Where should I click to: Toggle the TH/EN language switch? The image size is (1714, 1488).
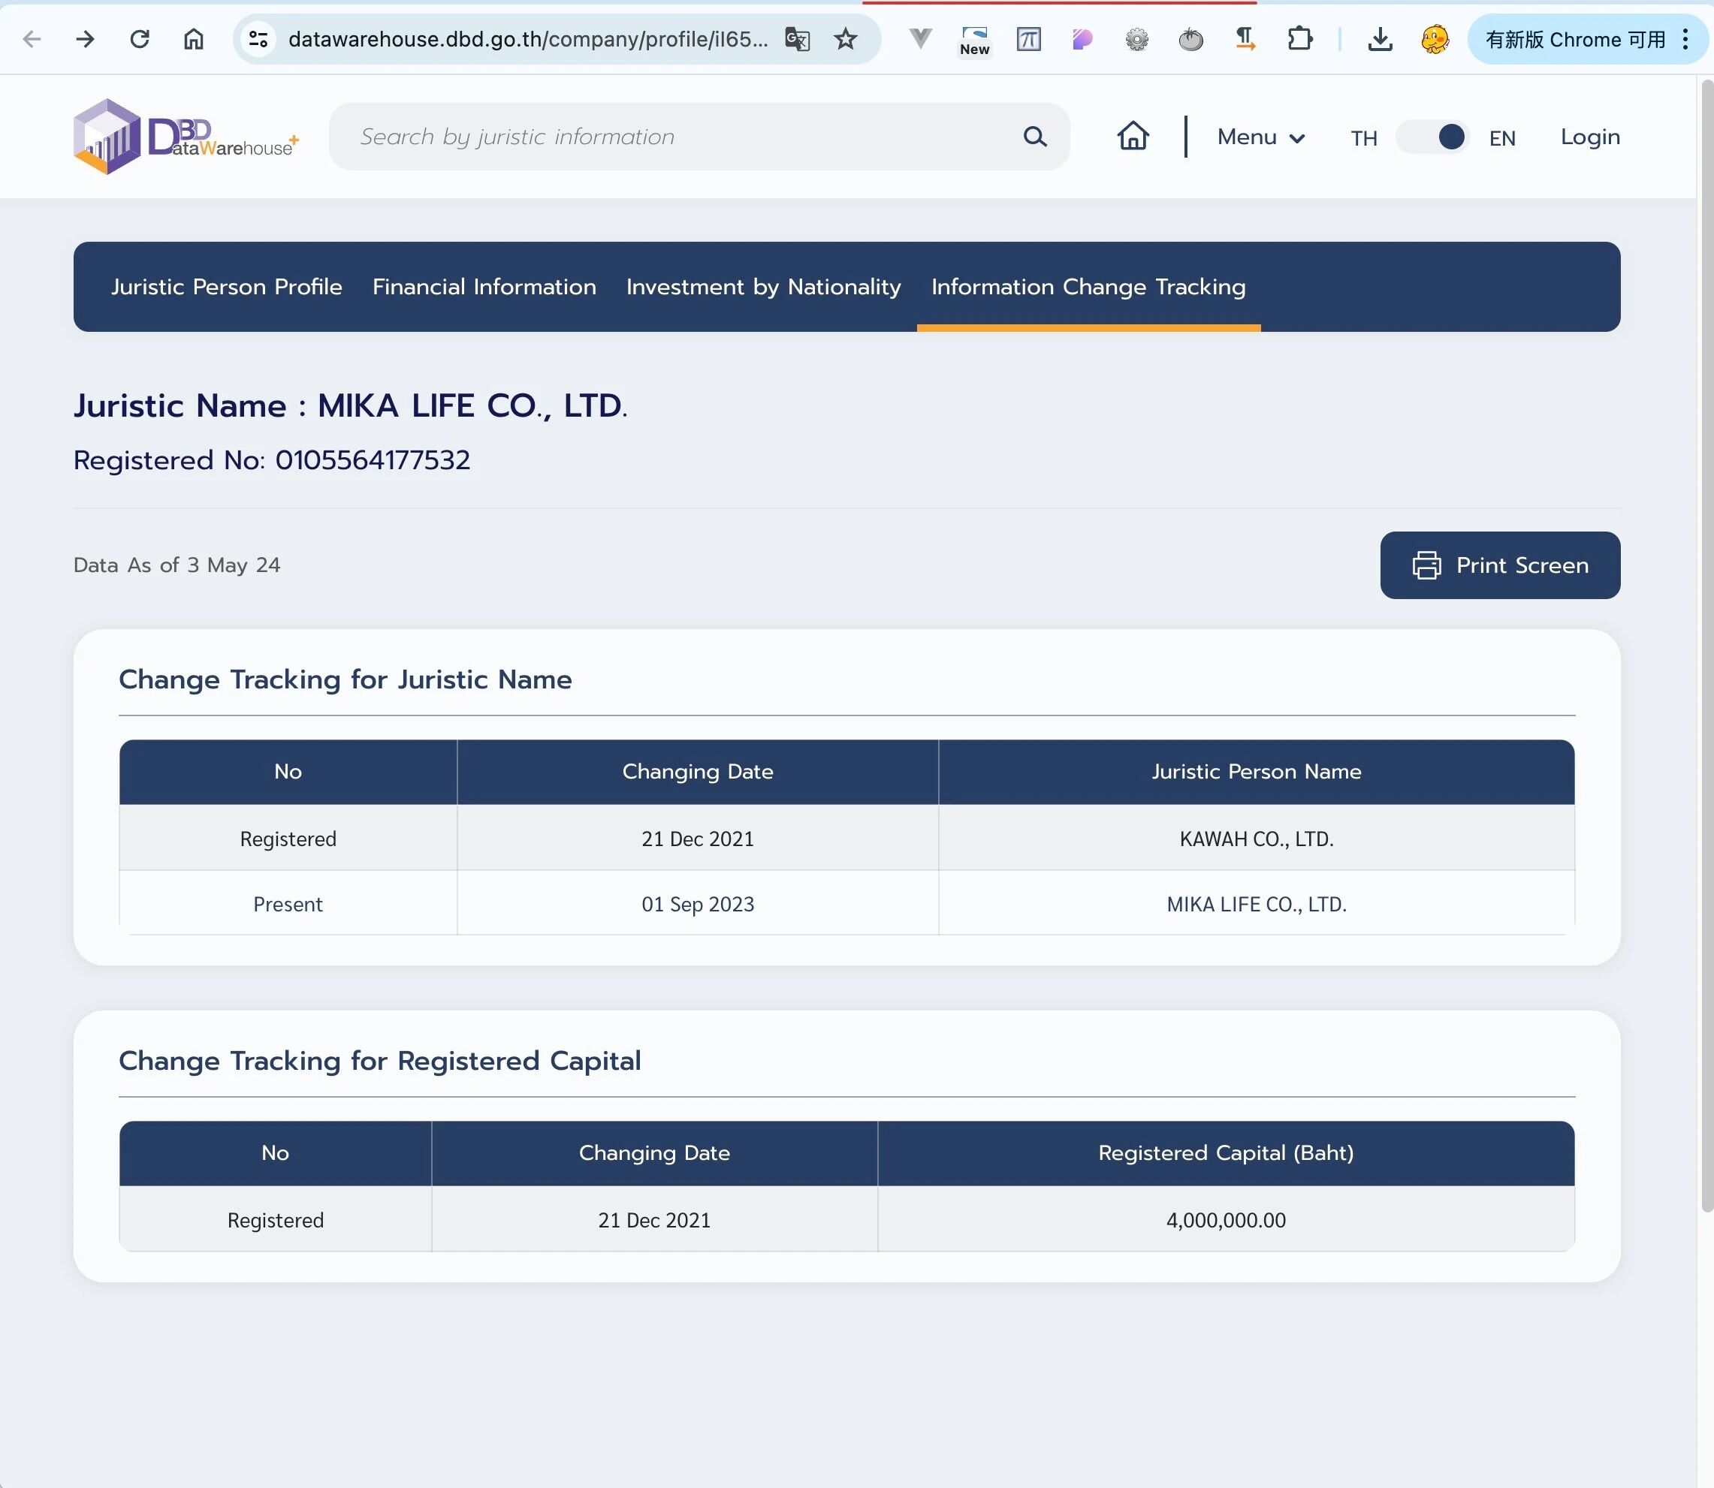[x=1433, y=137]
